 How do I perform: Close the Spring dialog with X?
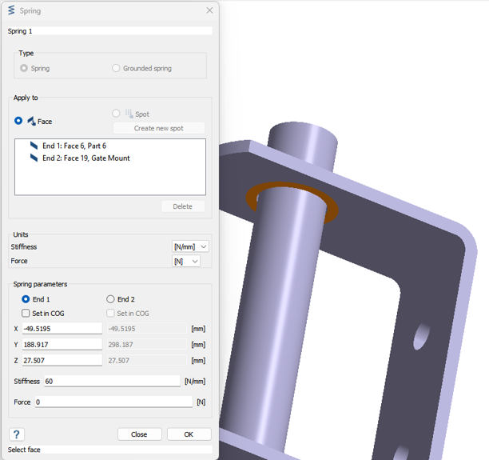tap(209, 11)
